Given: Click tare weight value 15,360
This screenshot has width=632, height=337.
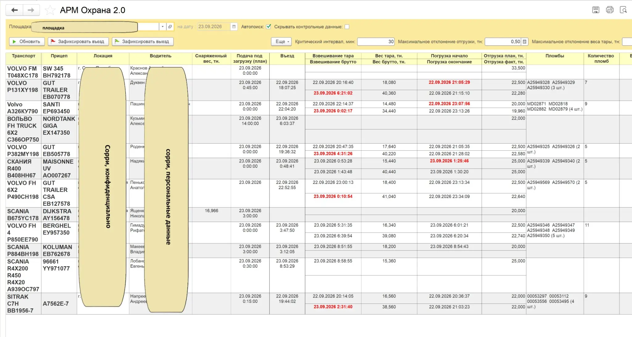Looking at the screenshot, I should [389, 261].
